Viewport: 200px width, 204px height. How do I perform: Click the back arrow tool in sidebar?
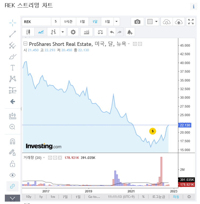[x=13, y=101]
